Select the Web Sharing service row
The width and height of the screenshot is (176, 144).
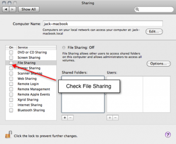coord(31,79)
